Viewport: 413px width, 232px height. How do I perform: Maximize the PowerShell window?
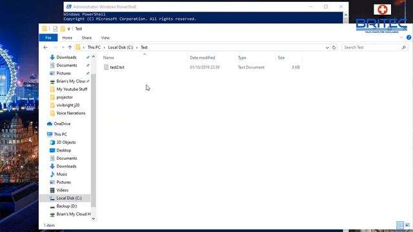(326, 6)
